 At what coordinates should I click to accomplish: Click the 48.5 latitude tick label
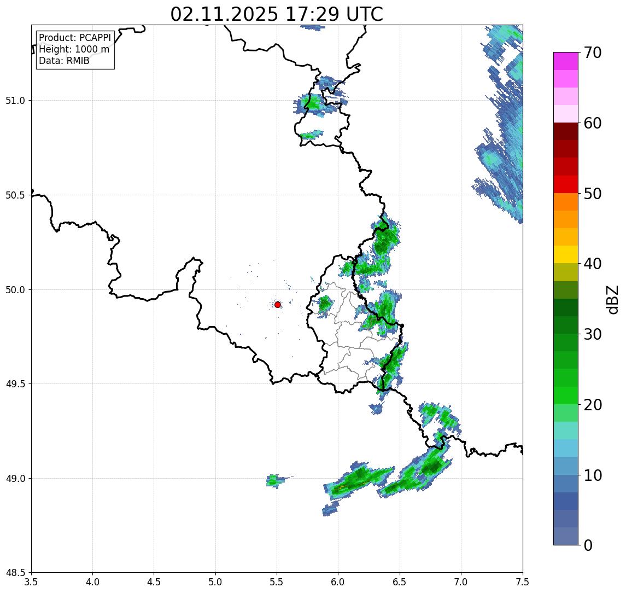(15, 573)
